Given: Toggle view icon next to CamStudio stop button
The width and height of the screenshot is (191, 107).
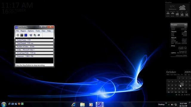Looking at the screenshot, I should pos(31,35).
